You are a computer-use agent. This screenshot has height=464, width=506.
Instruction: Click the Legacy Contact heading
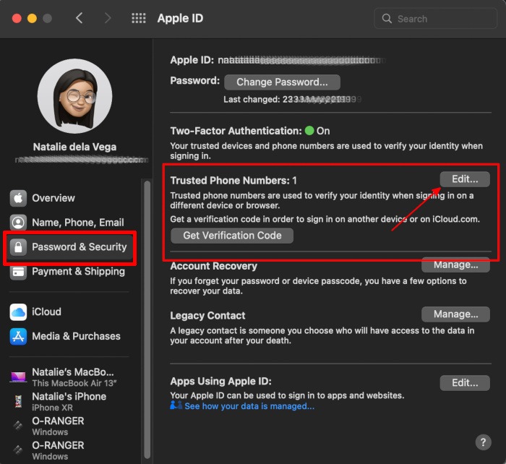[x=208, y=316]
